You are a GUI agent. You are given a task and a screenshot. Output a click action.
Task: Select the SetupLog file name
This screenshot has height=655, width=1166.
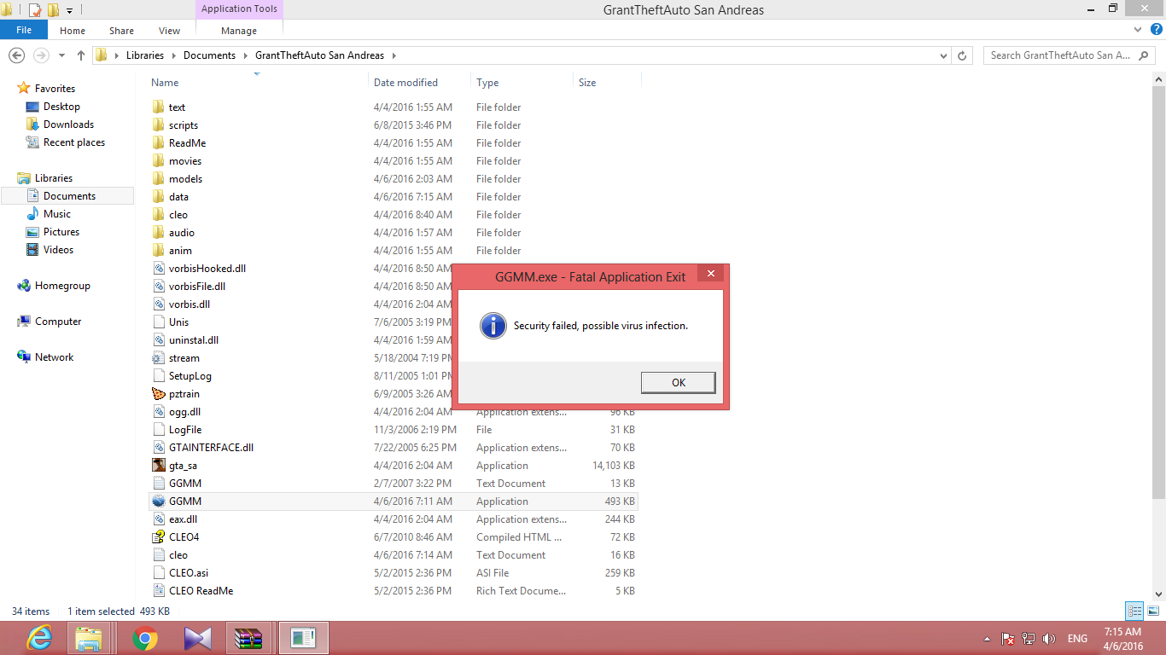[x=189, y=376]
